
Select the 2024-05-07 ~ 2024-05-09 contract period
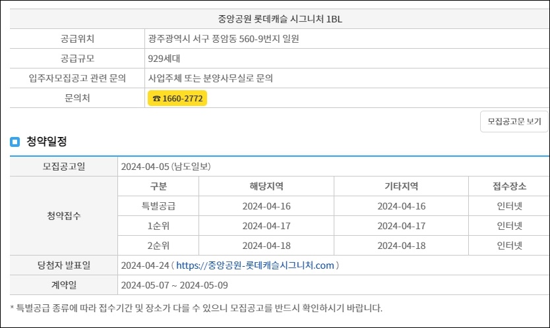tap(174, 285)
